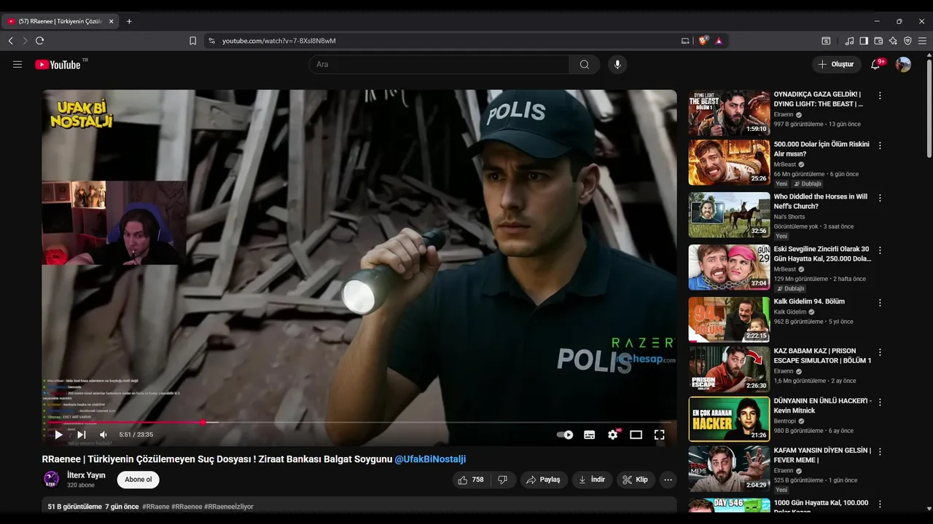The image size is (933, 524).
Task: Open the Leo AI sparkle icon
Action: [893, 41]
